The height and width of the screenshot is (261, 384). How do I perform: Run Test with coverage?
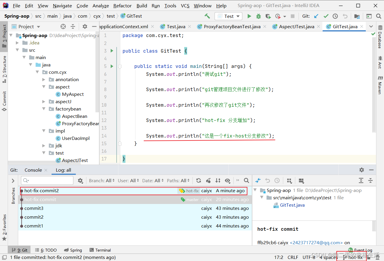coord(268,16)
